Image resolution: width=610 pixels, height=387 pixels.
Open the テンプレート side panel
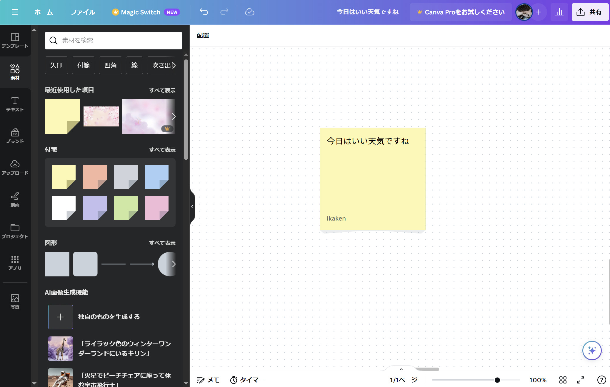[x=15, y=41]
